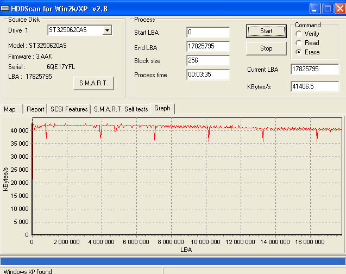Switch to the Map tab
346x274 pixels.
pyautogui.click(x=10, y=109)
